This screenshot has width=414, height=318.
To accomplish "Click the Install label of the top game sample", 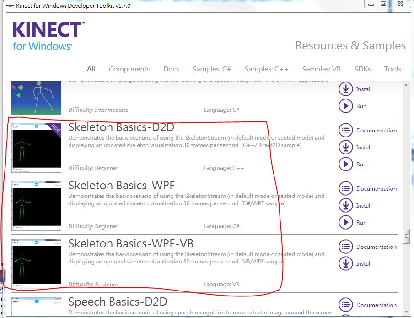I will coord(364,89).
